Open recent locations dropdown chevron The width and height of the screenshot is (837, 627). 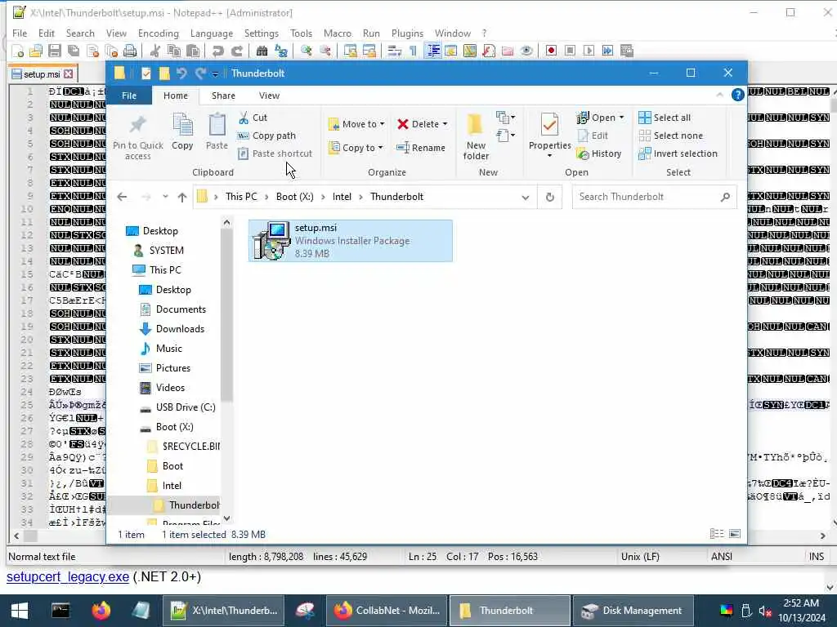(165, 197)
